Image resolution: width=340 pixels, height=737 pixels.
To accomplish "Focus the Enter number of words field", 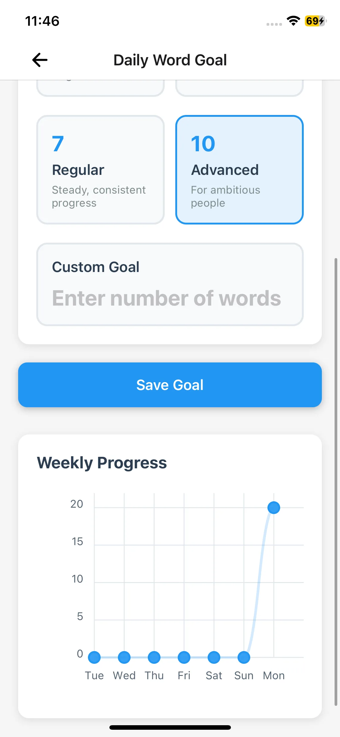I will point(170,298).
